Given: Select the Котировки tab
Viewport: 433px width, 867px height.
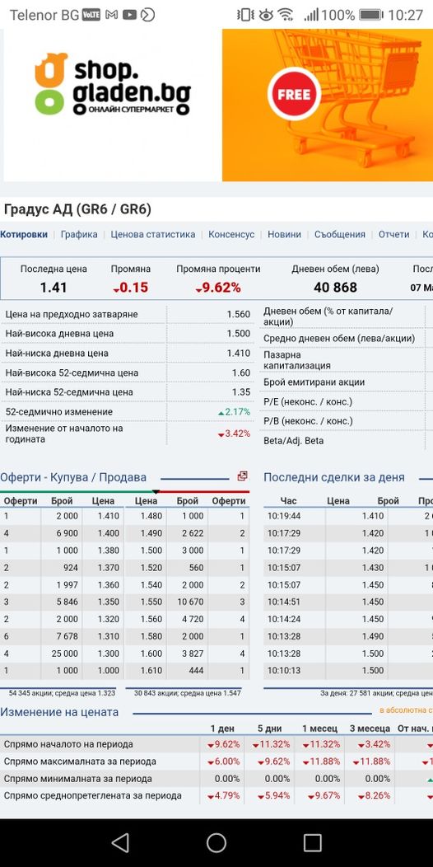Looking at the screenshot, I should (x=24, y=234).
